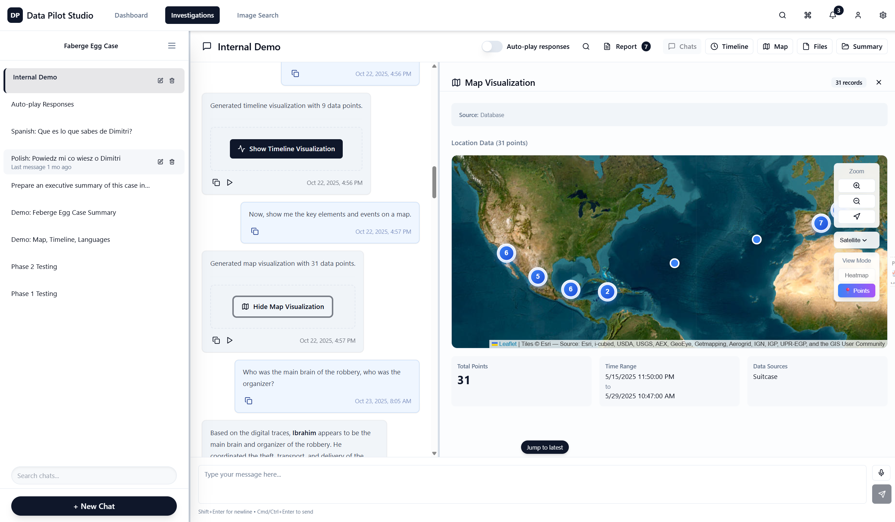Play the map visualization response audio
Screen dimensions: 895x522
tap(230, 340)
